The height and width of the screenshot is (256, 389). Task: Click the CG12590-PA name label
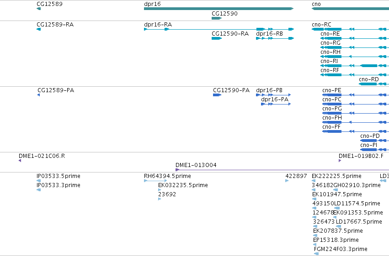pos(231,90)
